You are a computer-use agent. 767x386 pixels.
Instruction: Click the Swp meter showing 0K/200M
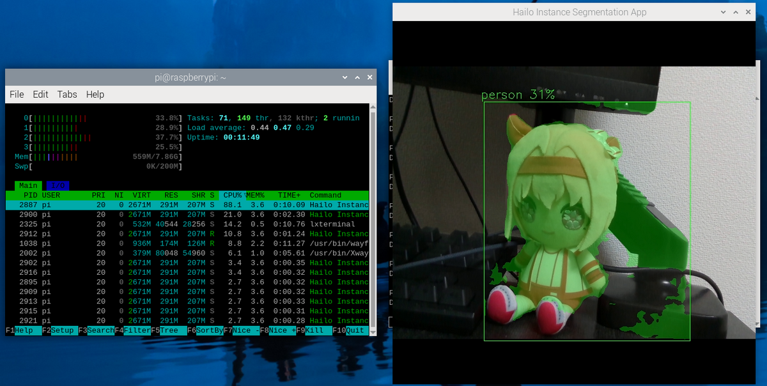(99, 166)
